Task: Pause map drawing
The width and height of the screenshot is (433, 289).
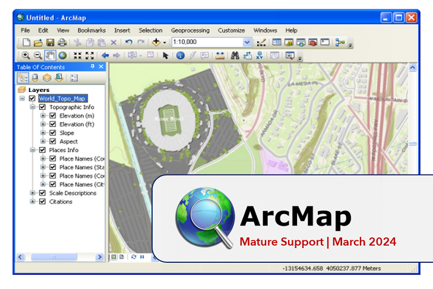Action: (x=142, y=257)
